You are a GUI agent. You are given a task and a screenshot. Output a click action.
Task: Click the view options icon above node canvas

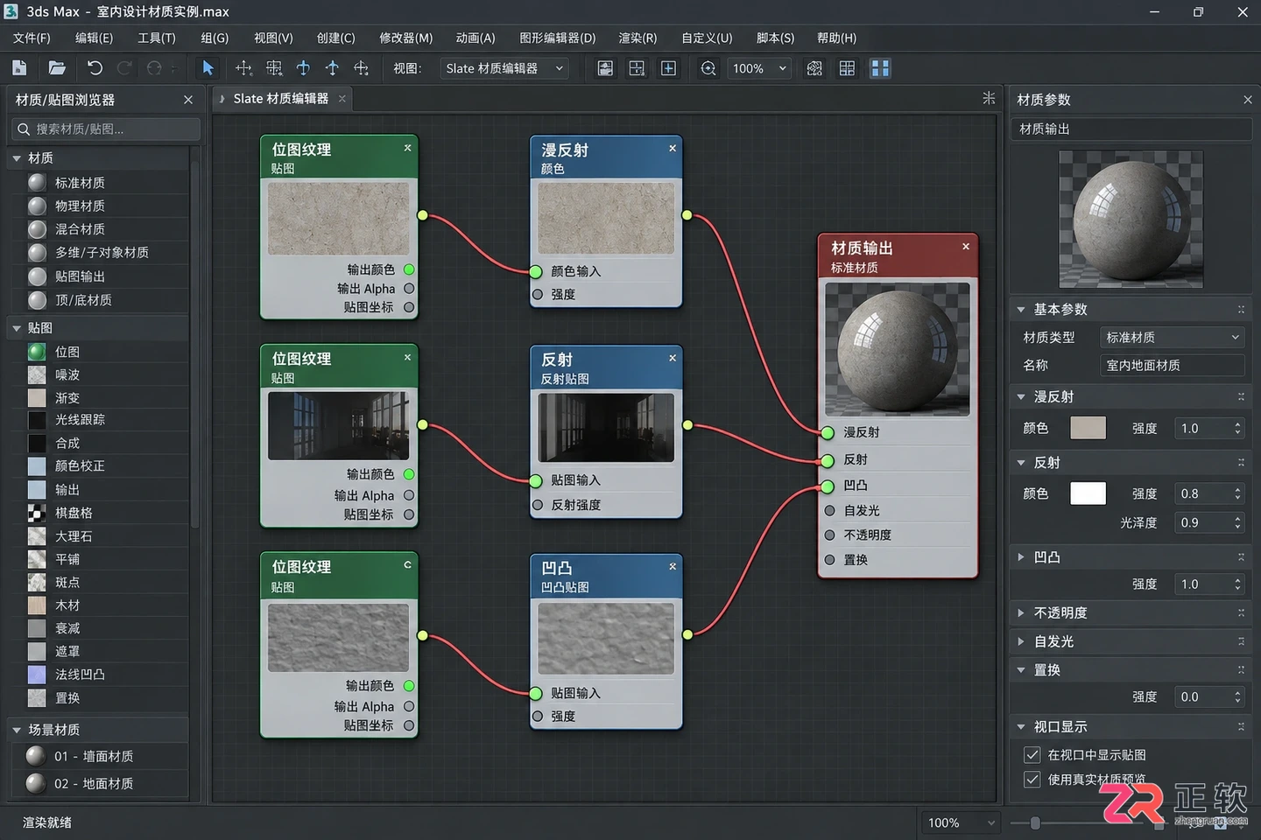[989, 98]
